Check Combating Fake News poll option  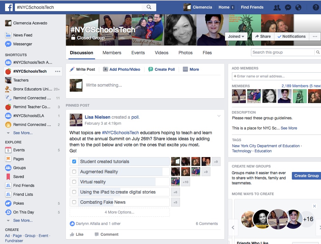[74, 202]
